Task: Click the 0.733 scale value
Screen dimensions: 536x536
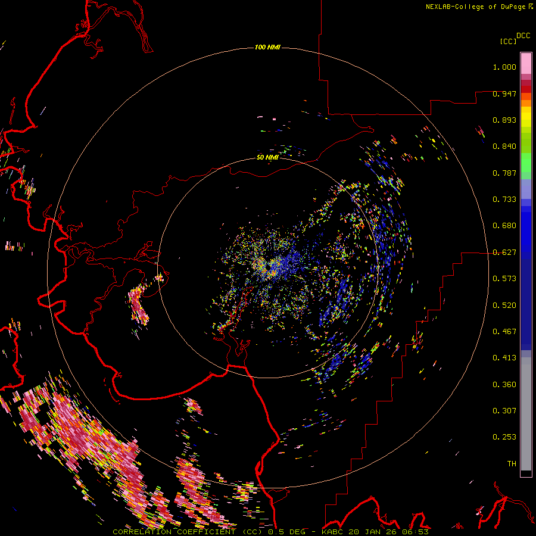Action: [504, 200]
